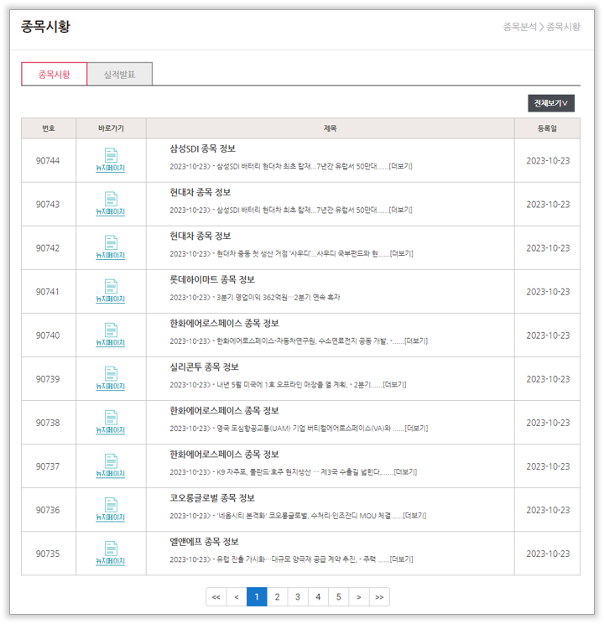Viewport: 604px width, 624px height.
Task: Open news page icon for row 90741
Action: point(111,291)
